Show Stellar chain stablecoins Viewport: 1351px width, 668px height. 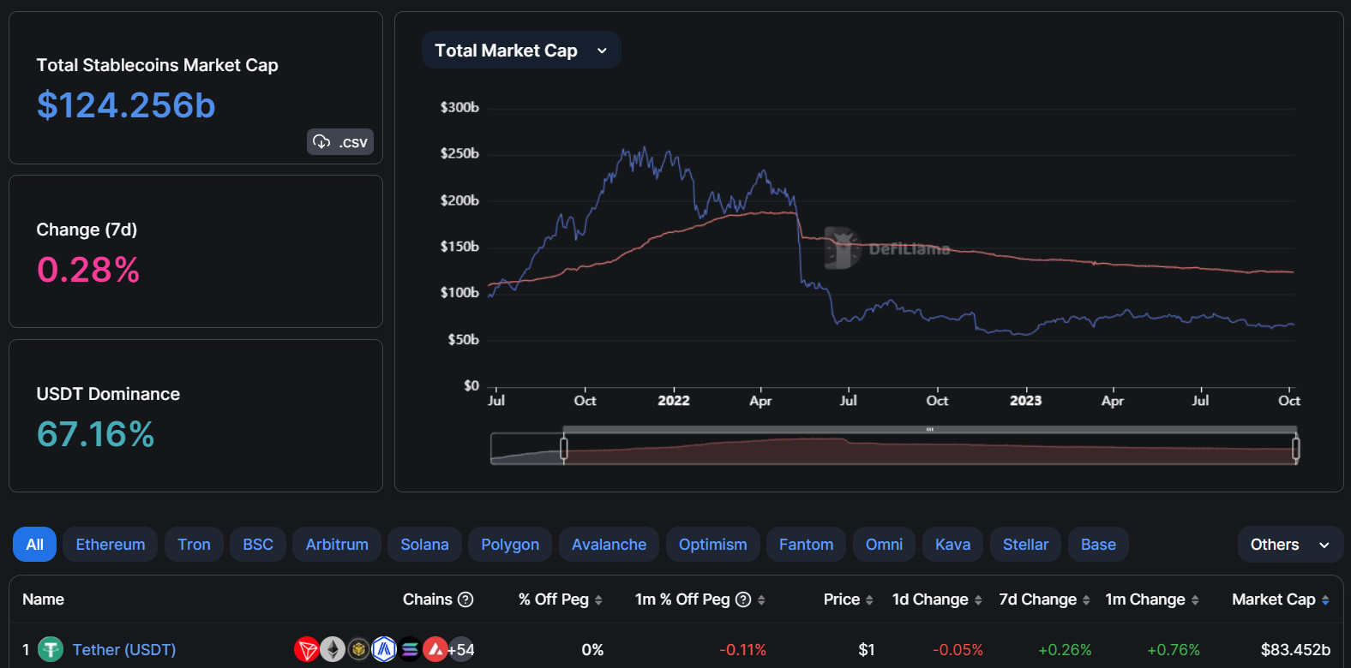click(x=1025, y=545)
